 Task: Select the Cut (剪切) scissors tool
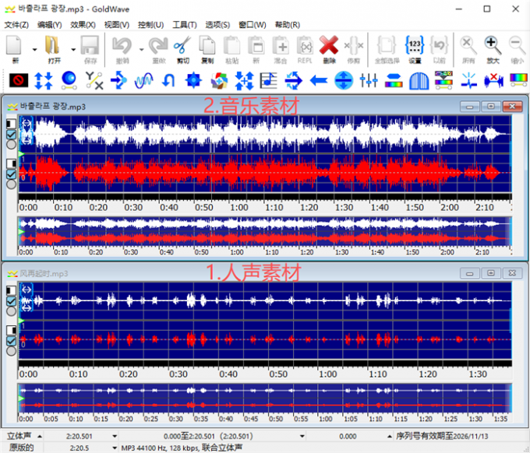[182, 47]
